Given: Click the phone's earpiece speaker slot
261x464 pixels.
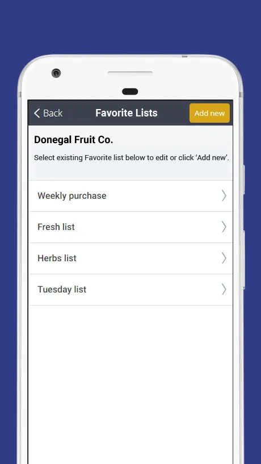Looking at the screenshot, I should point(130,73).
